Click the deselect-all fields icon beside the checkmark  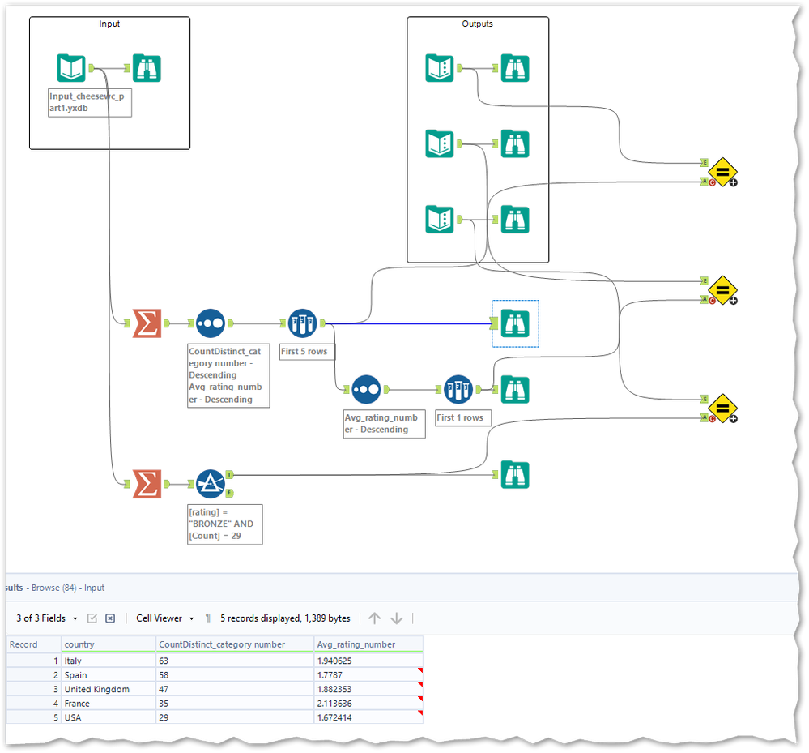[x=109, y=618]
